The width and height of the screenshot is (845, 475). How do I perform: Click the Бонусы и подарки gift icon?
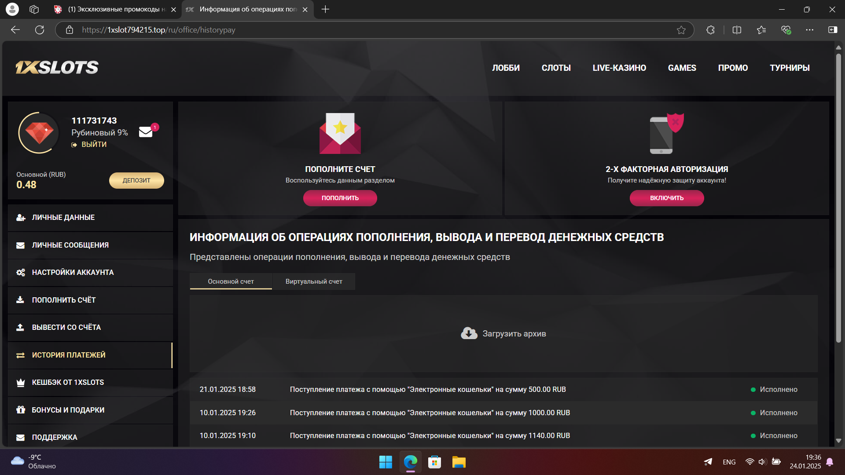pyautogui.click(x=21, y=409)
